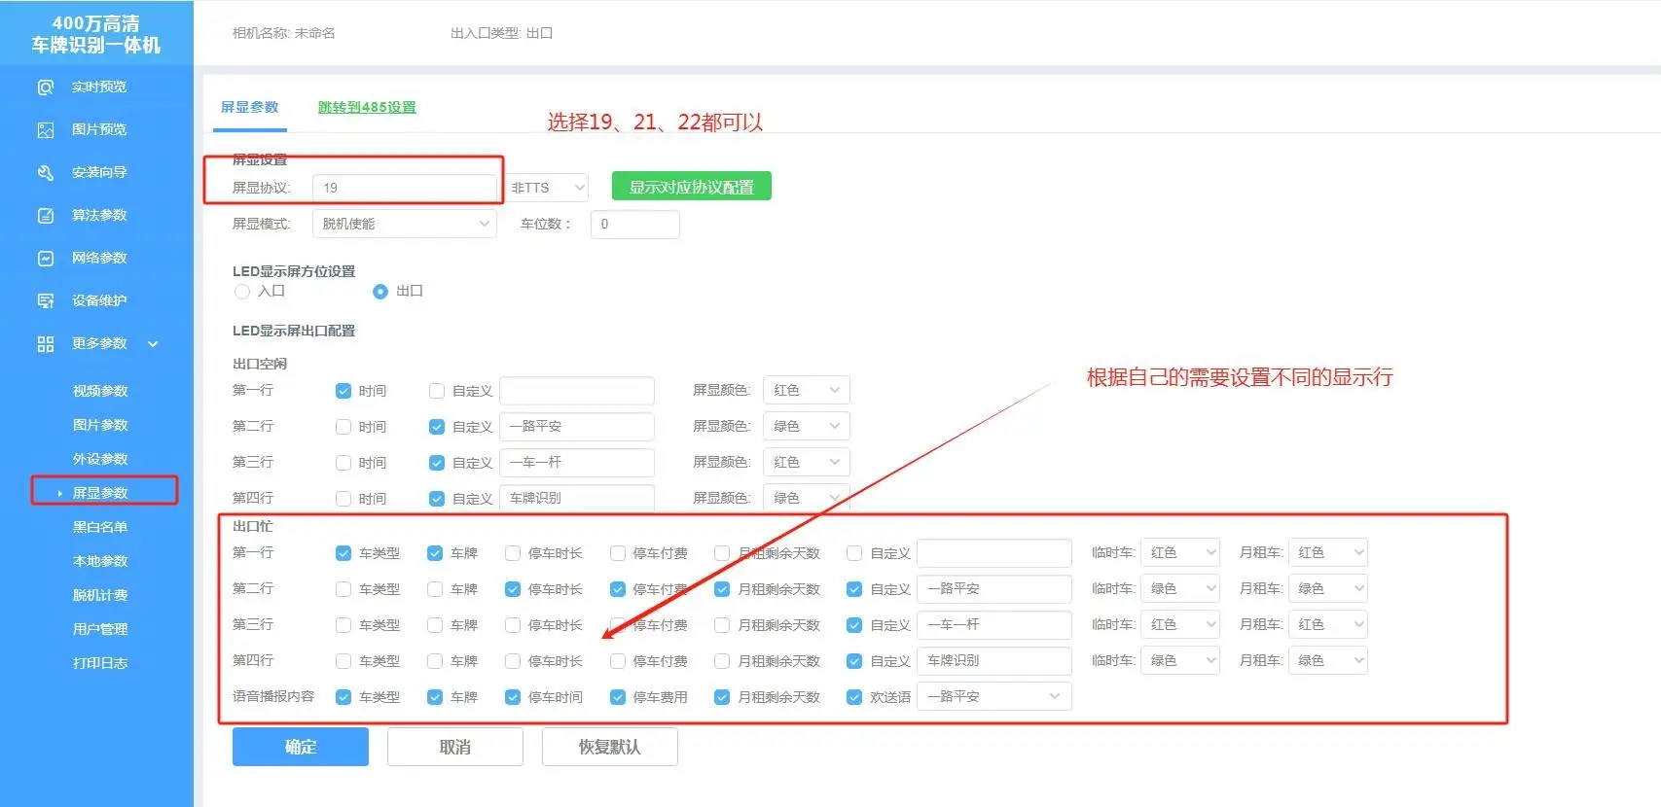Open 临时车 color dropdown in 出口忙 第四行
The image size is (1661, 807).
coord(1180,660)
